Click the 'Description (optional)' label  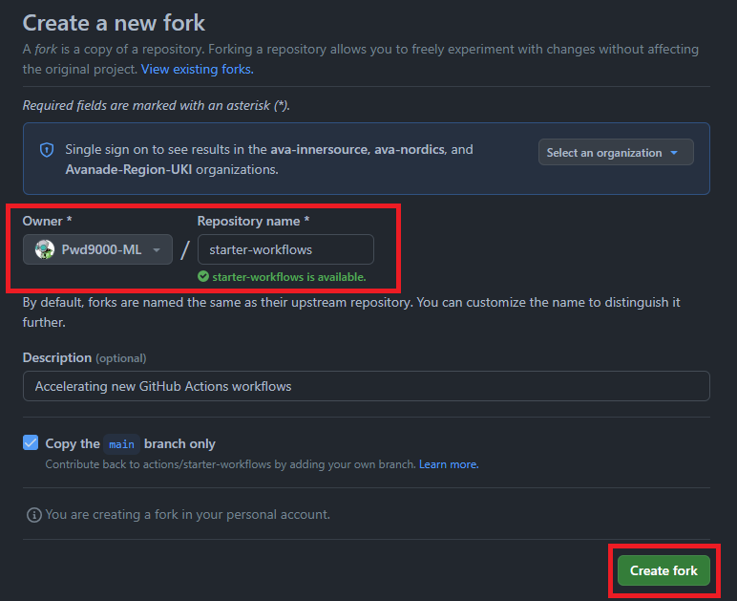click(85, 357)
